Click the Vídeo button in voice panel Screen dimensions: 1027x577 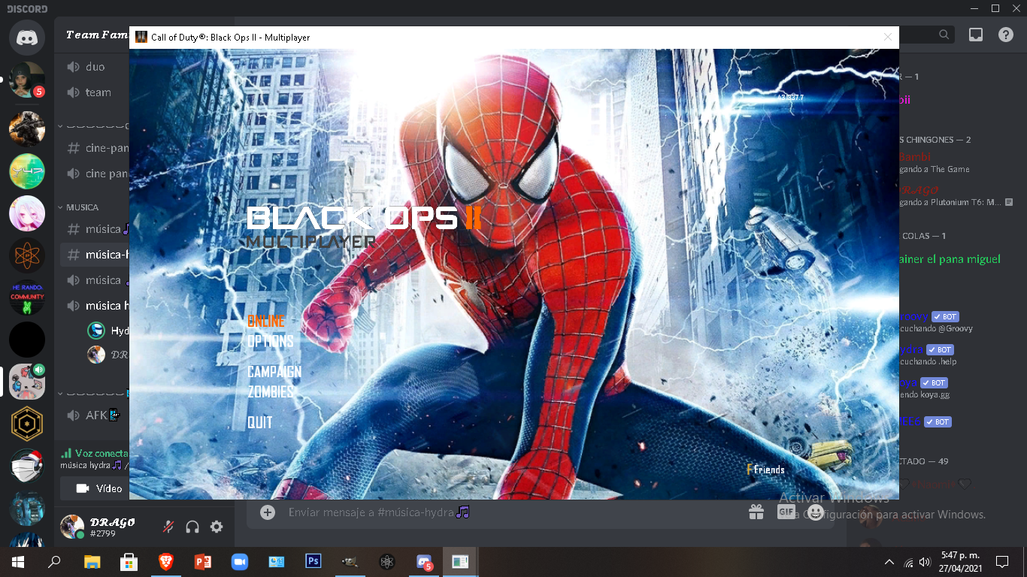tap(95, 488)
